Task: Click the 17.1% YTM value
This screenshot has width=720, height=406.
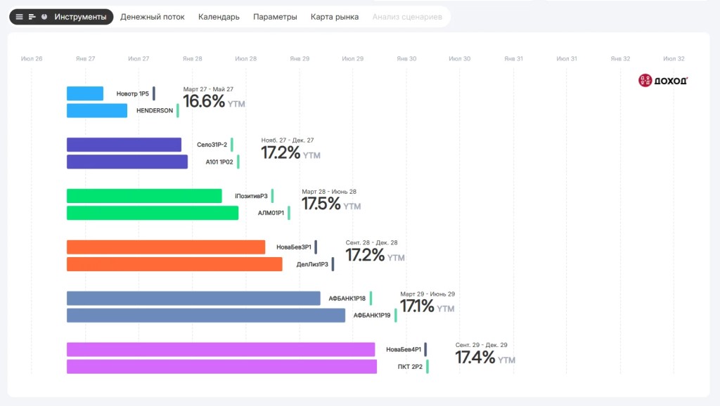Action: click(427, 306)
